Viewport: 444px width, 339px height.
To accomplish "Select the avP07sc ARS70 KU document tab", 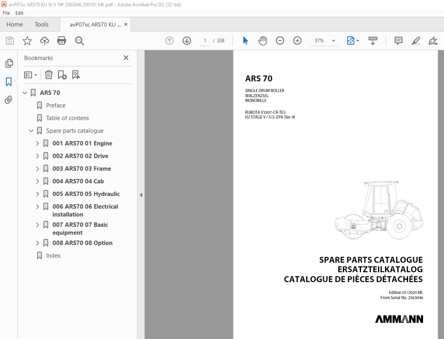I will [95, 24].
